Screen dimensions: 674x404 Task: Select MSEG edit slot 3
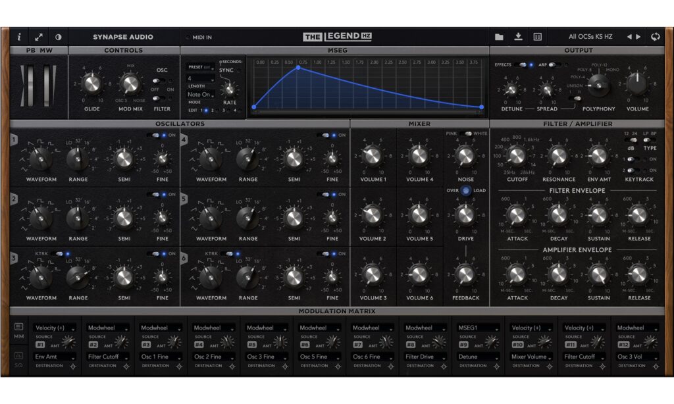click(228, 111)
